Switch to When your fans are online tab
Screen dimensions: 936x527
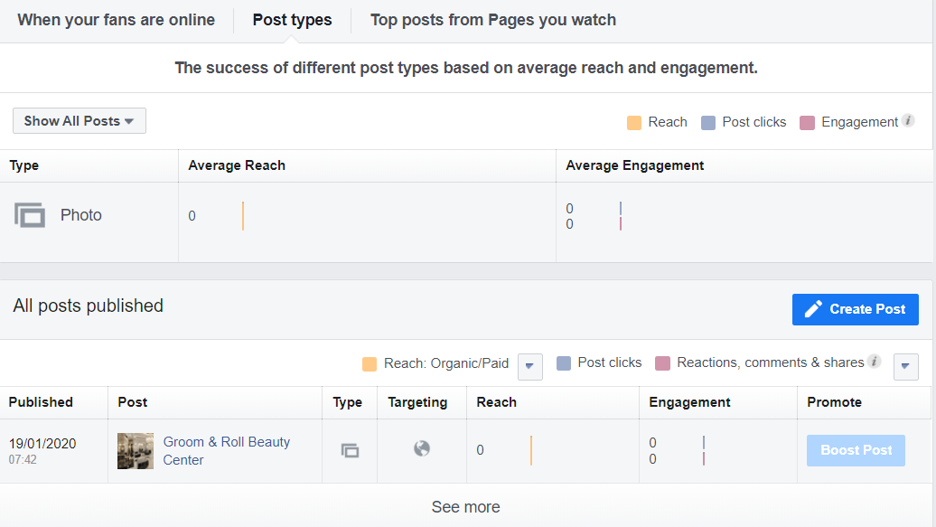point(117,20)
